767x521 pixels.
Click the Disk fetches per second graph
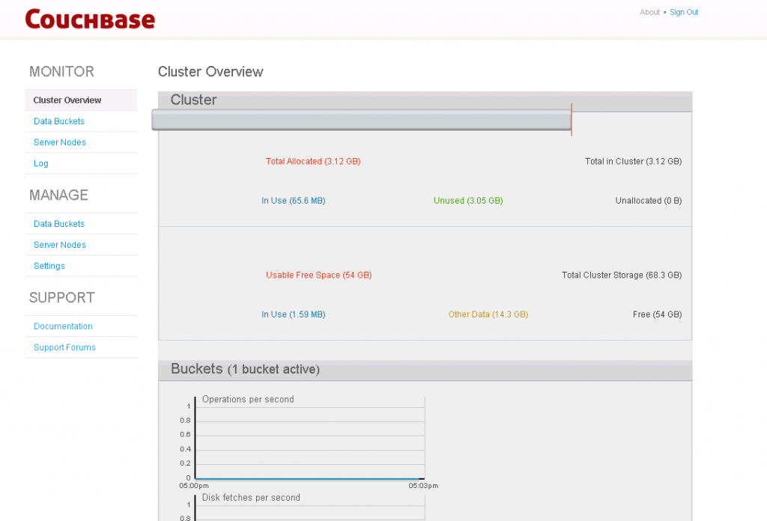click(309, 508)
